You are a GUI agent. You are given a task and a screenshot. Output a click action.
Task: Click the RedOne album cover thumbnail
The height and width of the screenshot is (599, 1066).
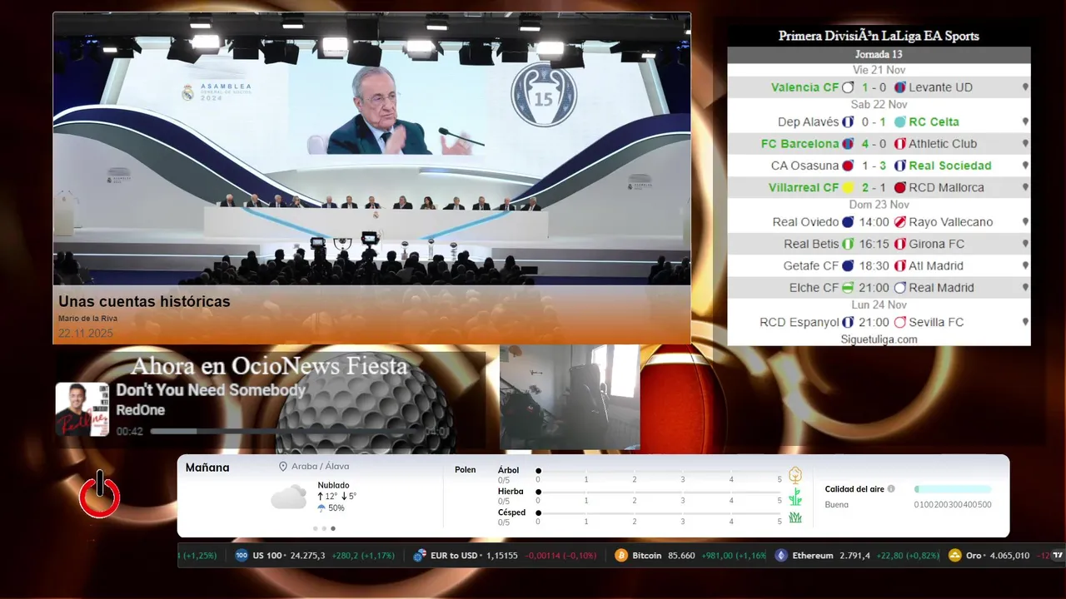tap(82, 409)
